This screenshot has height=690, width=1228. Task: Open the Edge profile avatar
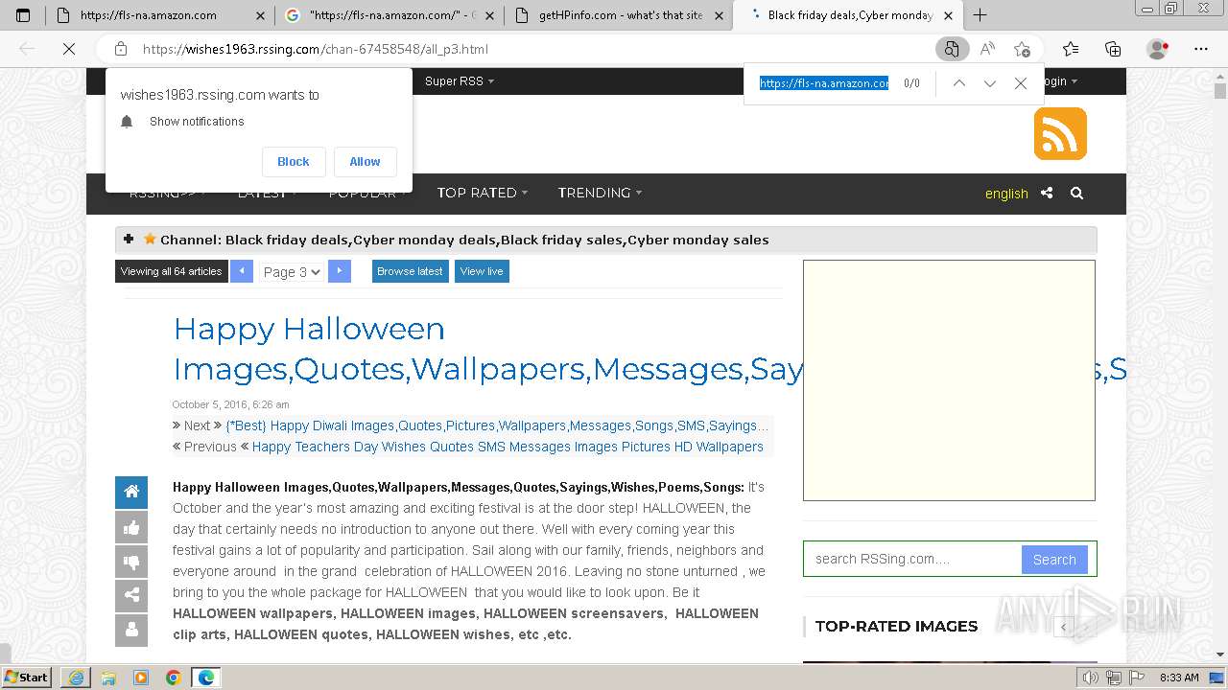coord(1158,49)
